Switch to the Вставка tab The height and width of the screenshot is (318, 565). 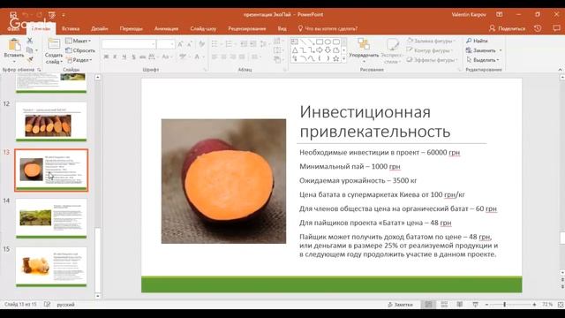pos(71,28)
